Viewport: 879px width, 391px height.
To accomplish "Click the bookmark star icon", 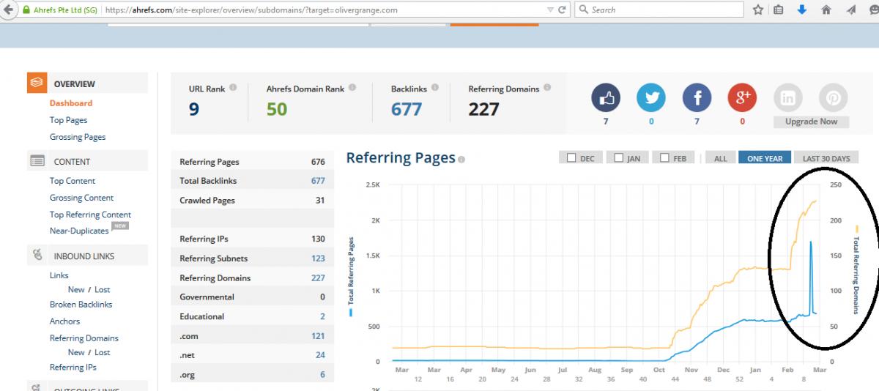I will click(758, 10).
